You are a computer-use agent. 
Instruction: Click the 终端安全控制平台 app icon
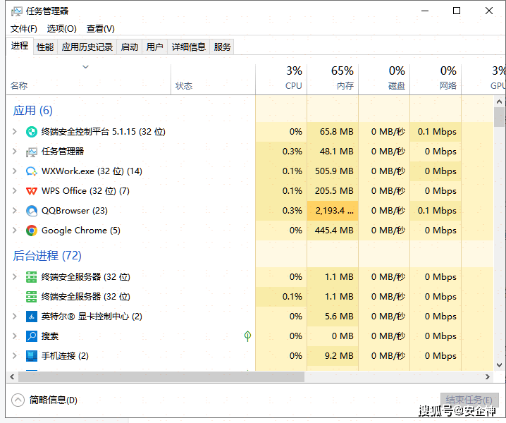pyautogui.click(x=31, y=132)
